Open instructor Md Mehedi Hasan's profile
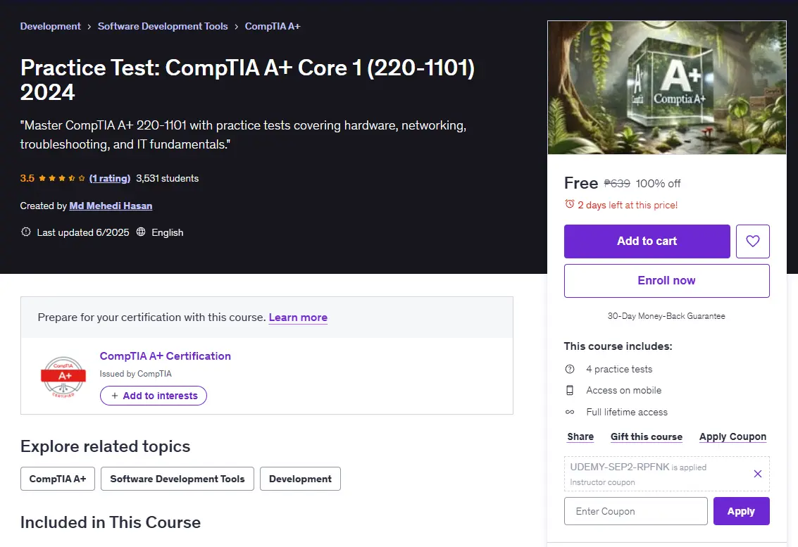 pos(111,206)
